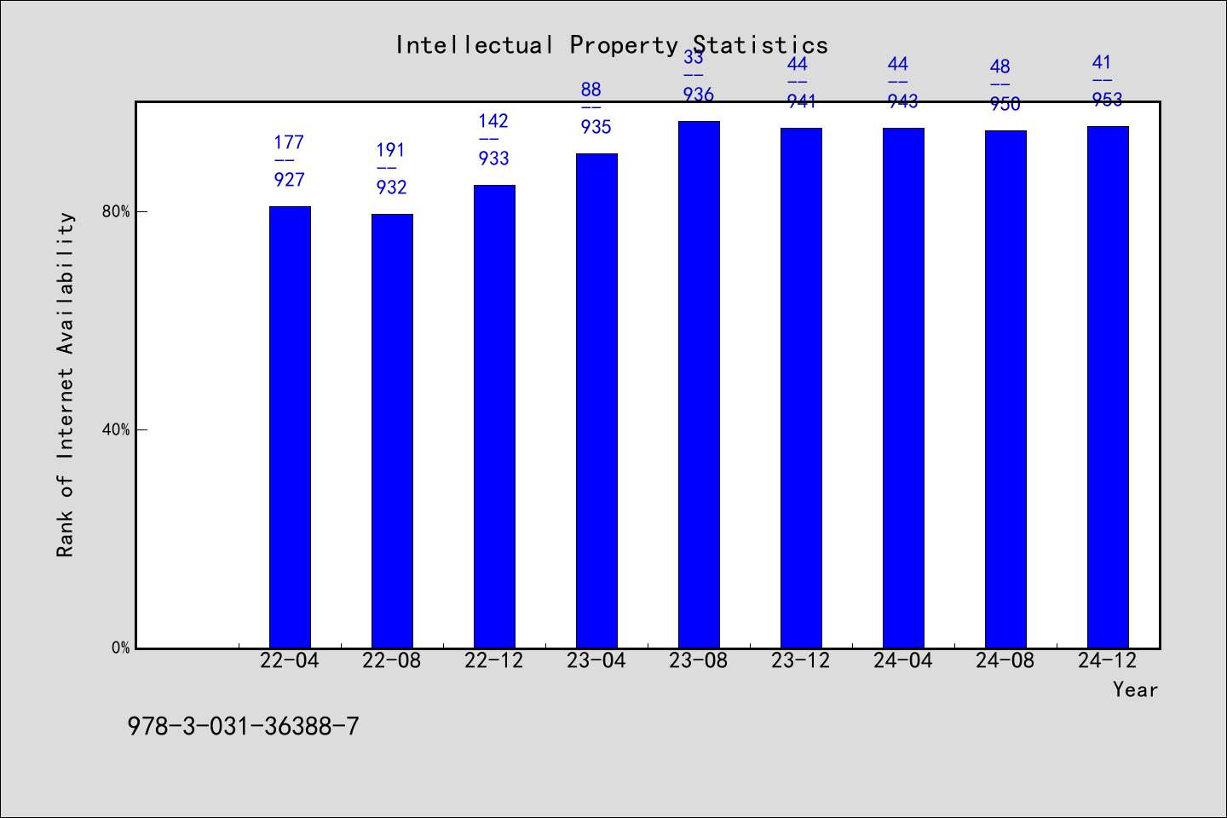The width and height of the screenshot is (1227, 818).
Task: Select the 24-04 bar
Action: coord(903,388)
